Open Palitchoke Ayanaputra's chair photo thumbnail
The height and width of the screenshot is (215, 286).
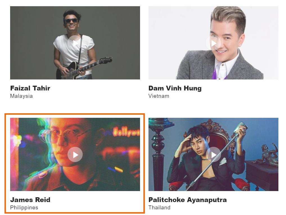point(213,154)
